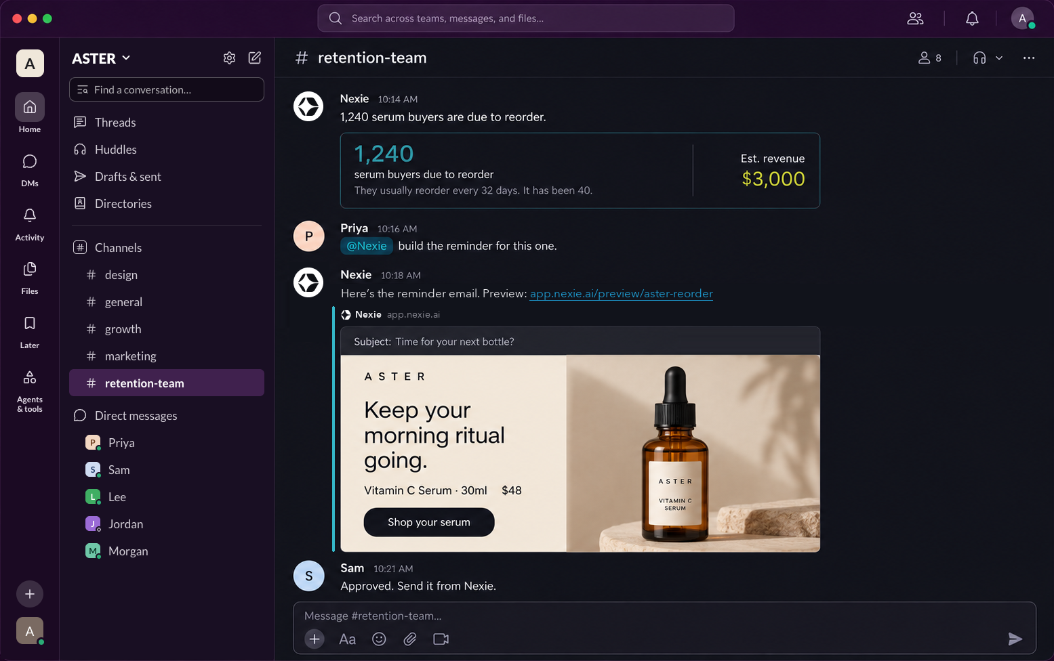
Task: Focus the top search across teams bar
Action: (x=526, y=18)
